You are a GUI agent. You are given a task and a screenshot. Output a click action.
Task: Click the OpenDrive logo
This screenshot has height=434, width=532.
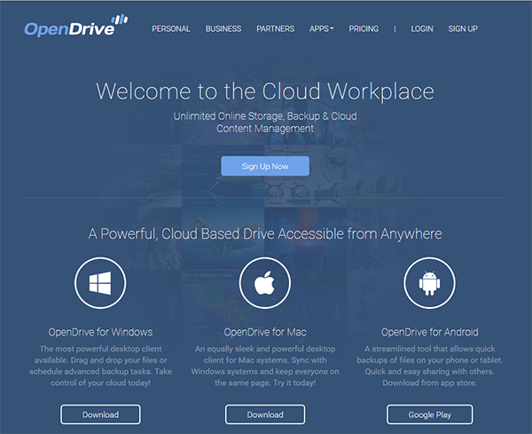76,26
